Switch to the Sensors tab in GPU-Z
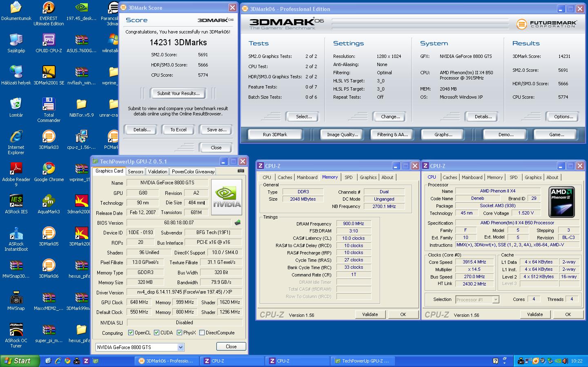 tap(135, 172)
